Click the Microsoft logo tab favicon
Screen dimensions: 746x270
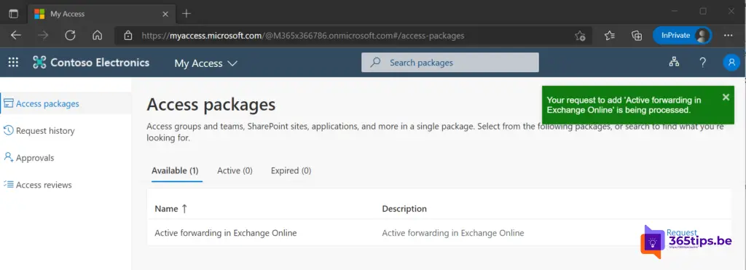tap(39, 14)
